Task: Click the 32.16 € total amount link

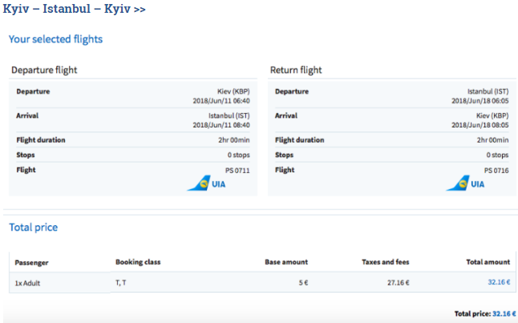Action: [x=498, y=282]
